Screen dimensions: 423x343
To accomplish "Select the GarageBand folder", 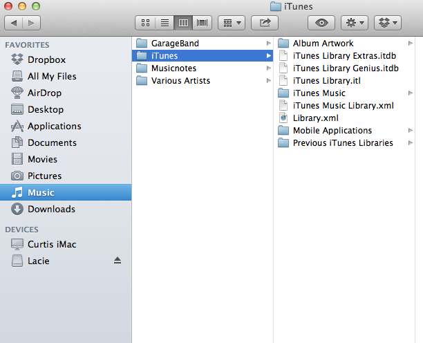I will pyautogui.click(x=203, y=43).
